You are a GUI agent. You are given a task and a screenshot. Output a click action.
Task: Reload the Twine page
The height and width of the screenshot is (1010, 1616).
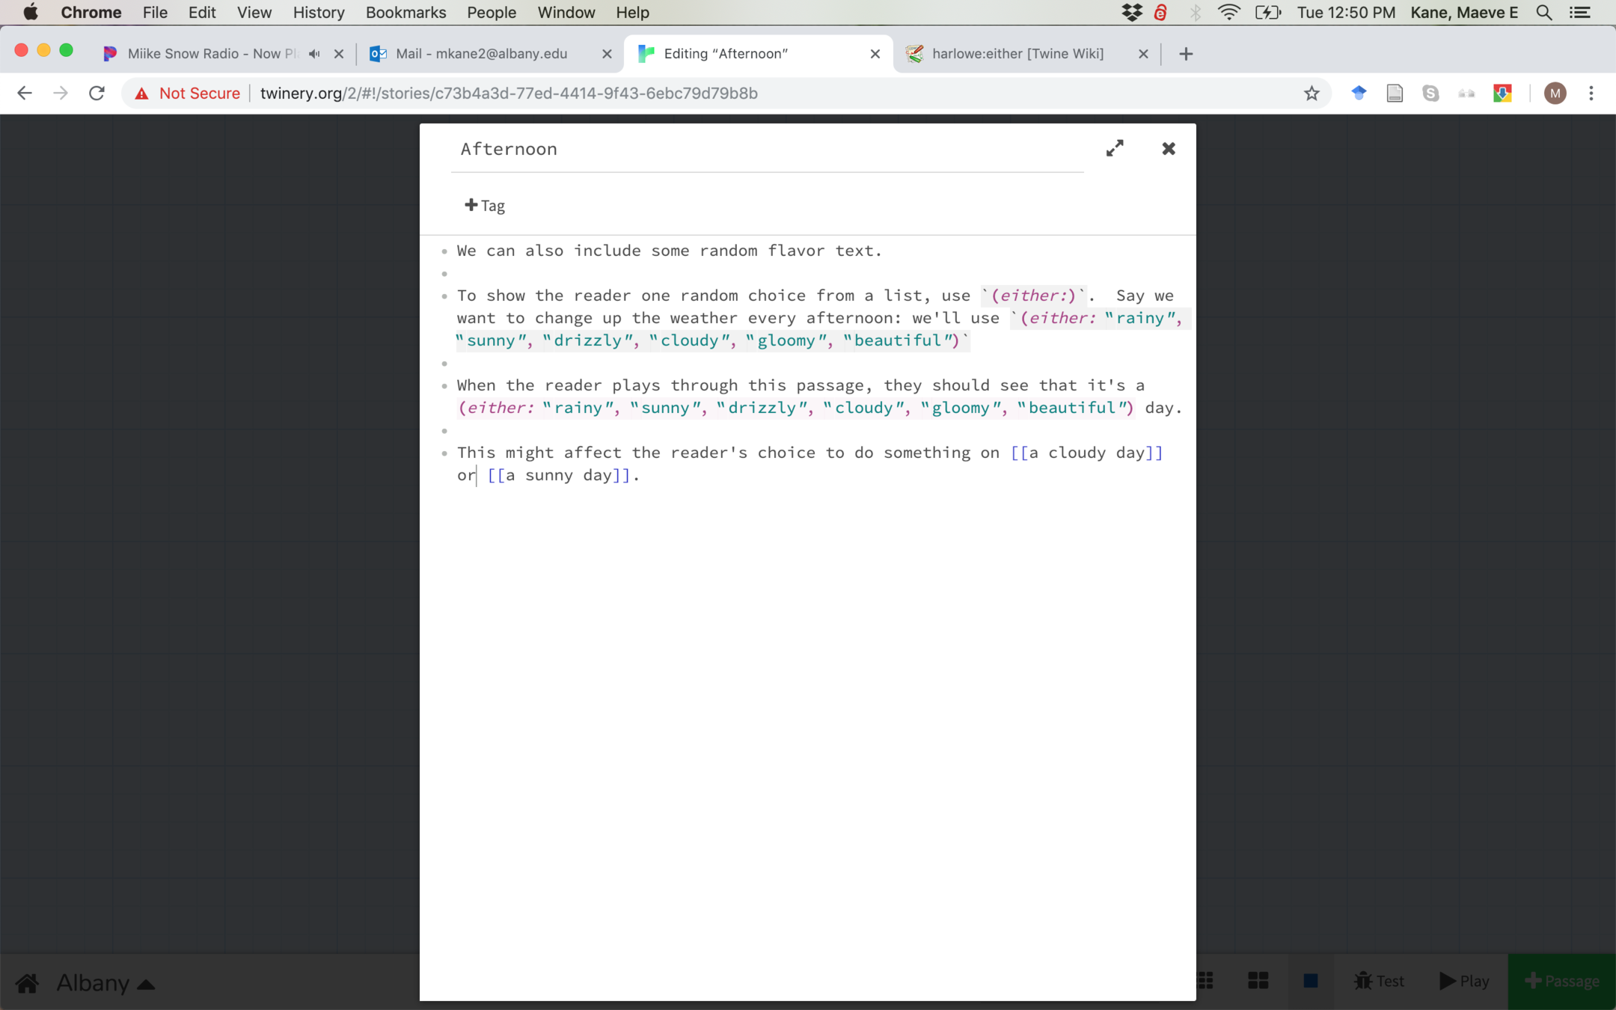(97, 94)
